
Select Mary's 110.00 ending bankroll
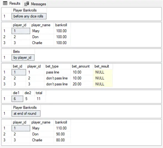tap(62, 128)
